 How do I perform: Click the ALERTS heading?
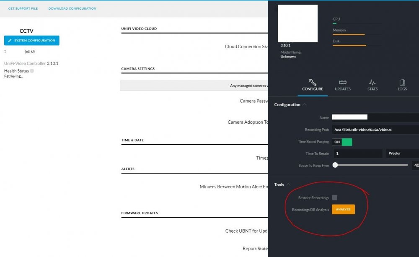(128, 169)
